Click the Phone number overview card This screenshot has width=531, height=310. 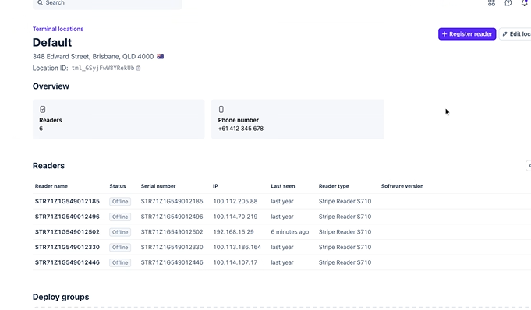click(x=297, y=119)
